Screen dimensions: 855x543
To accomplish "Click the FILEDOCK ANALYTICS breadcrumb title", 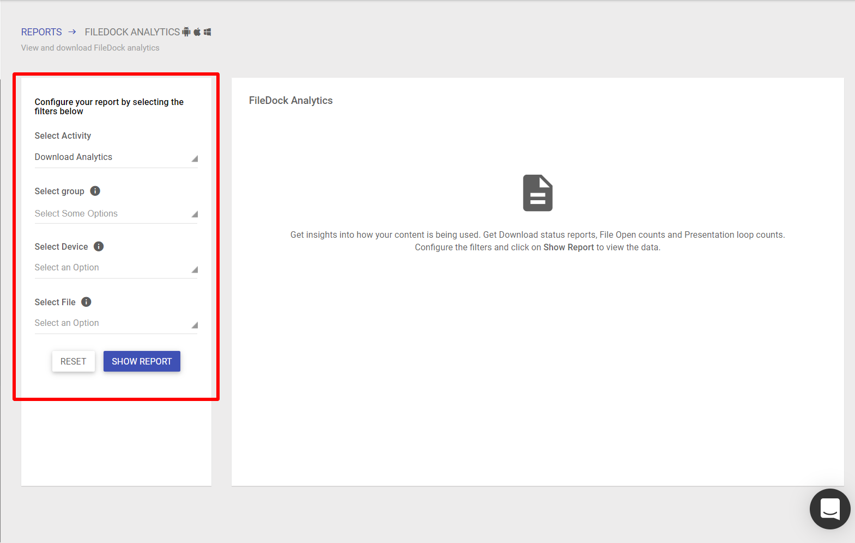I will point(132,32).
